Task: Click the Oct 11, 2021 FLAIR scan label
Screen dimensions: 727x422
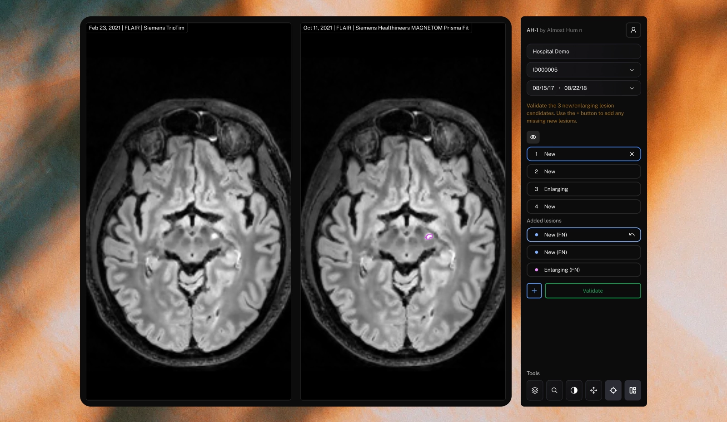Action: pyautogui.click(x=386, y=28)
